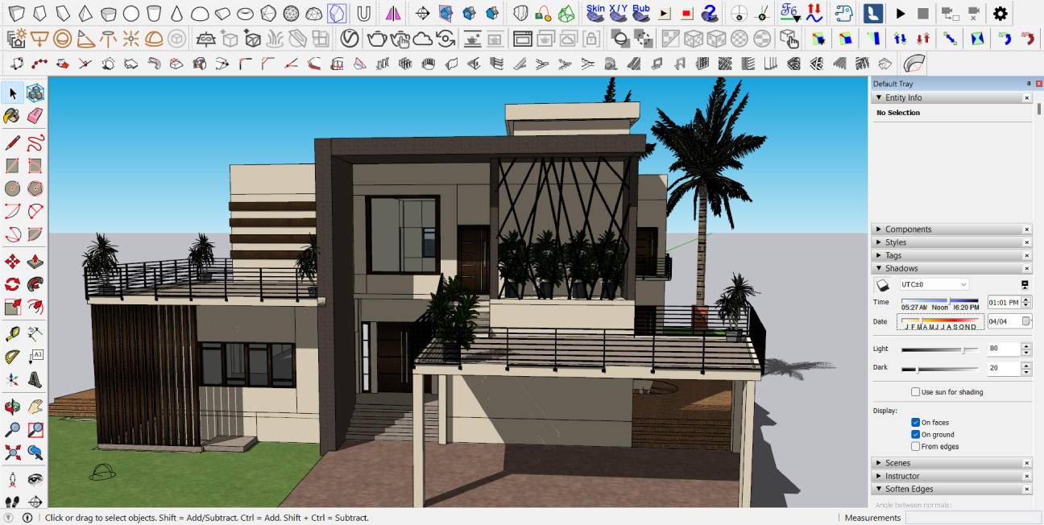Click the Light value field showing 80
Viewport: 1044px width, 525px height.
point(1004,349)
